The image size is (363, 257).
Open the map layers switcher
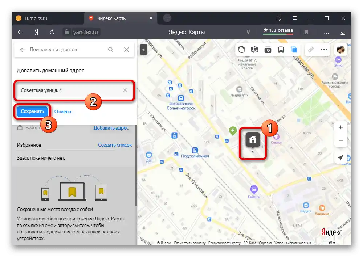293,50
